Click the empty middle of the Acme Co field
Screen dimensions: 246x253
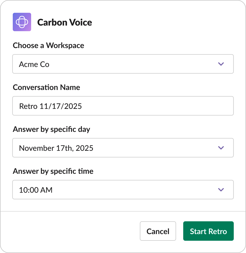click(x=128, y=64)
